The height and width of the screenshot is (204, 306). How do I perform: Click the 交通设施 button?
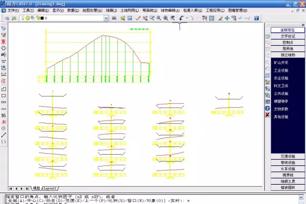pos(288,156)
